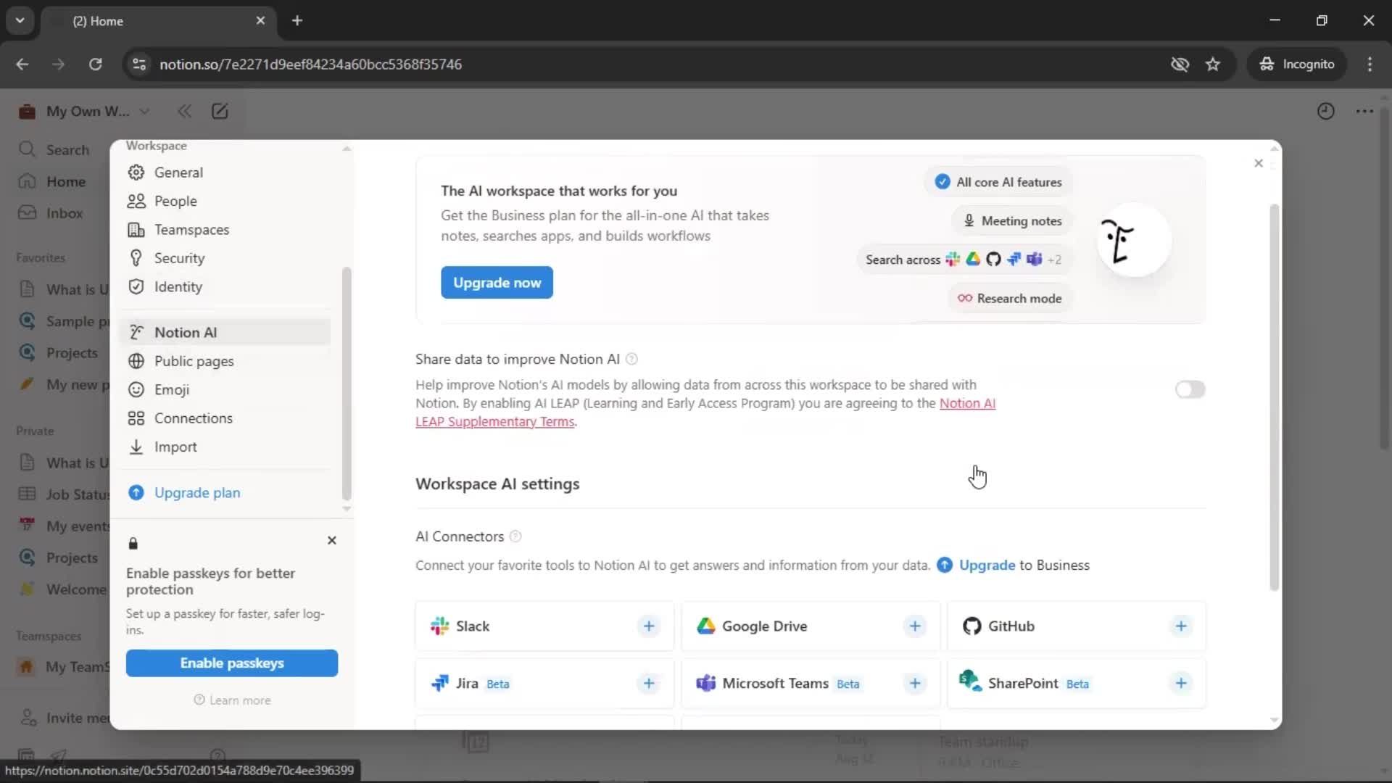Click help icon next to Share data heading
This screenshot has height=783, width=1392.
(x=631, y=359)
